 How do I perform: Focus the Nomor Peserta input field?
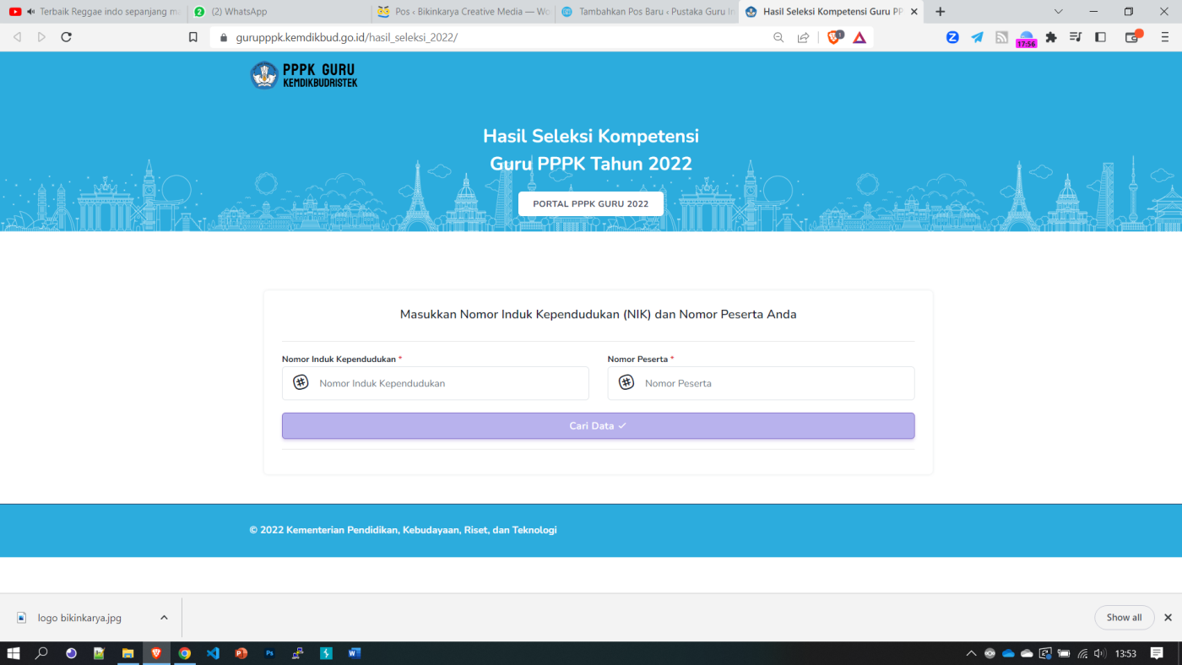773,383
